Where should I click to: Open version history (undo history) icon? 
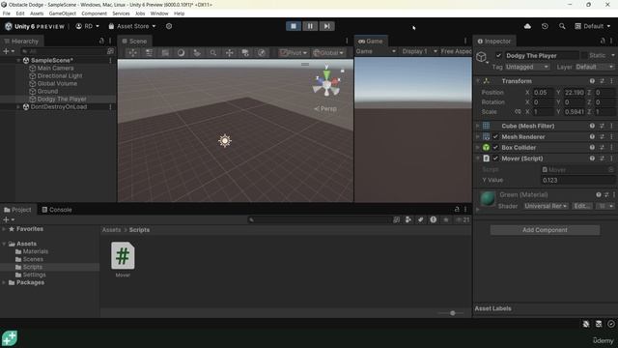pyautogui.click(x=545, y=26)
